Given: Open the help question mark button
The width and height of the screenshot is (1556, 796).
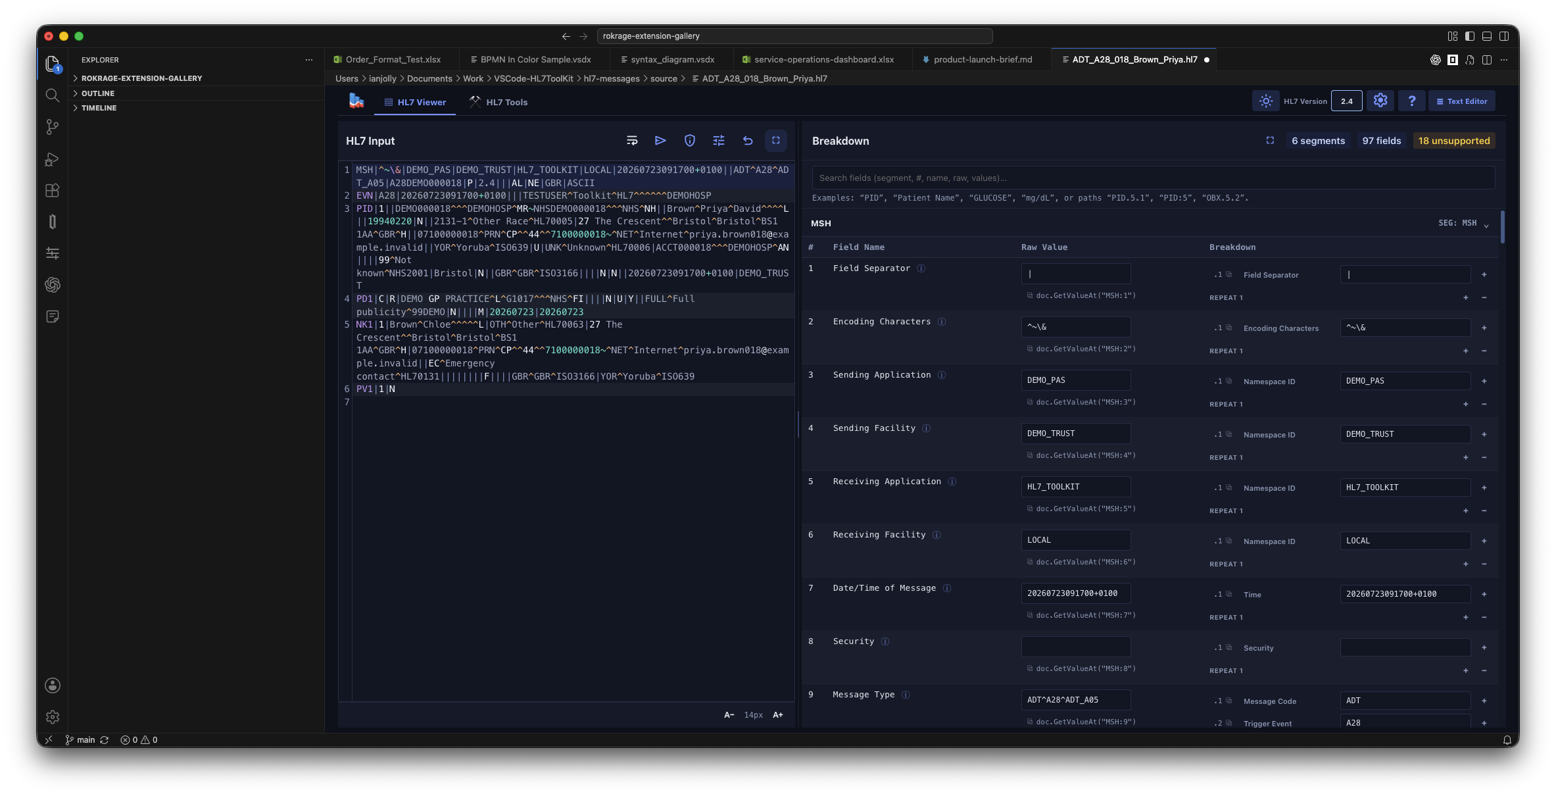Looking at the screenshot, I should (x=1411, y=101).
